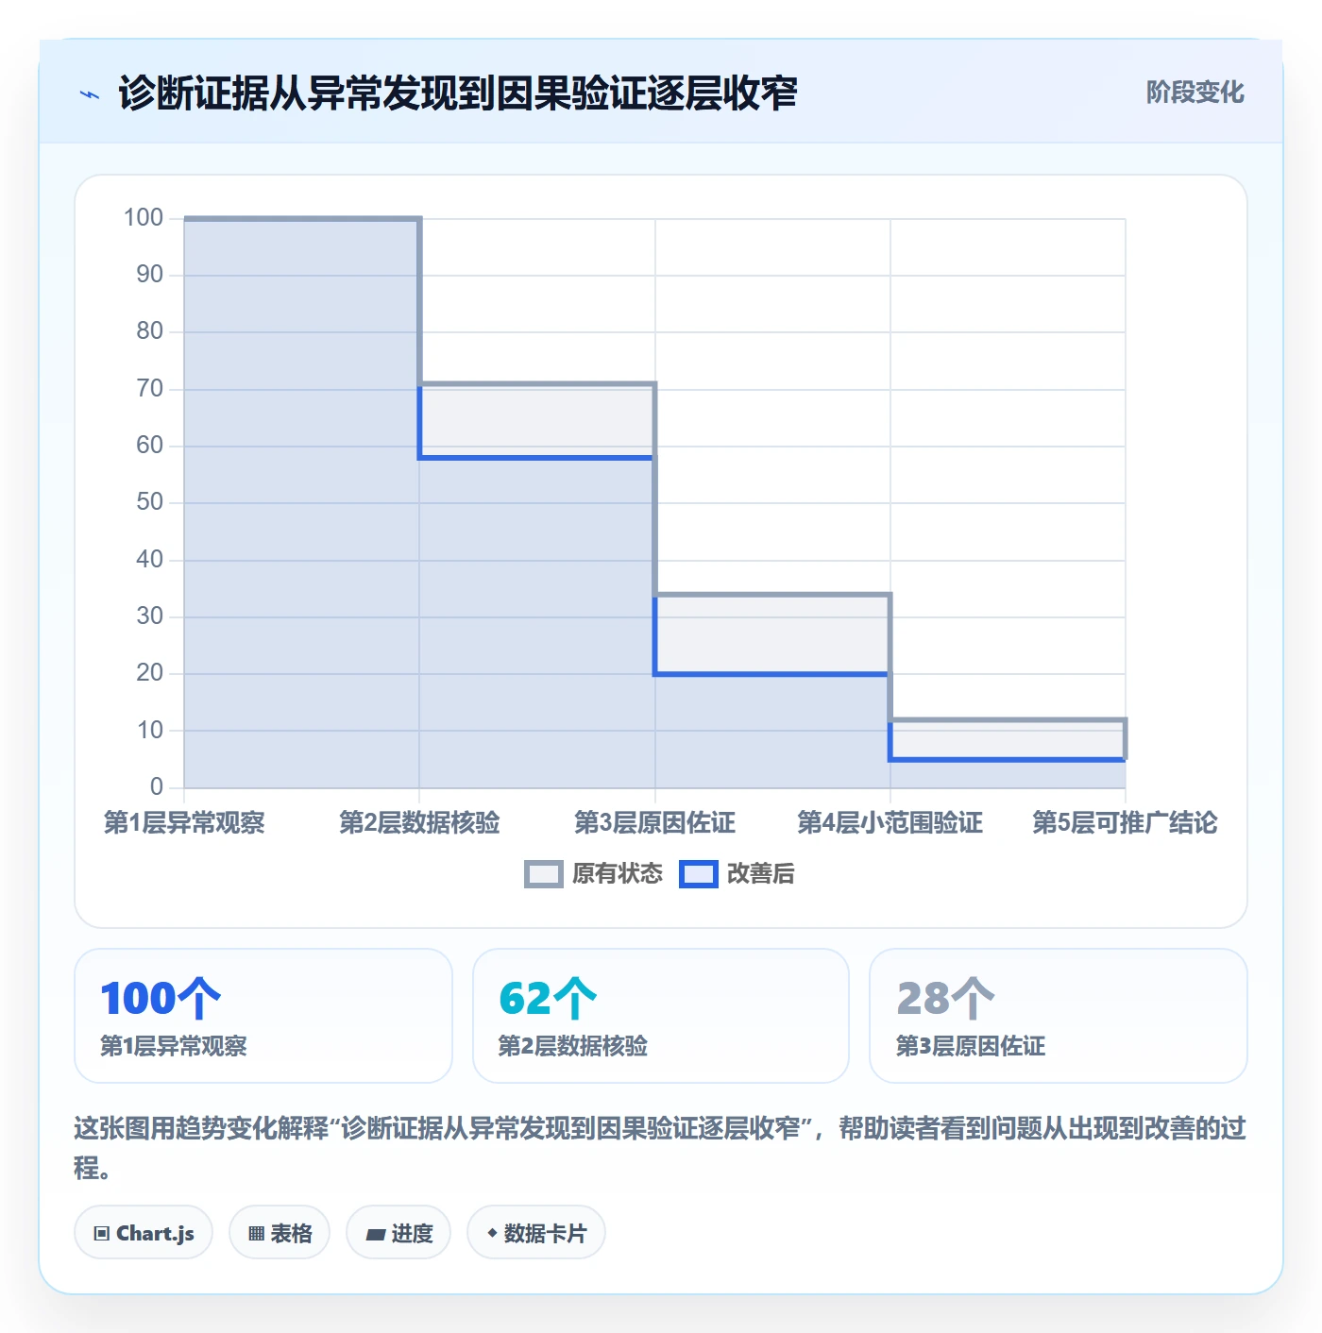Viewport: 1322px width, 1333px height.
Task: Click the 第3层原因佐证 caption under 28个
Action: (971, 1046)
